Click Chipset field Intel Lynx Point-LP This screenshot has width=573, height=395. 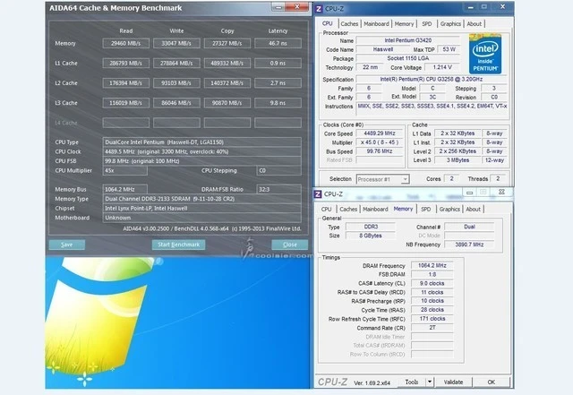(201, 208)
